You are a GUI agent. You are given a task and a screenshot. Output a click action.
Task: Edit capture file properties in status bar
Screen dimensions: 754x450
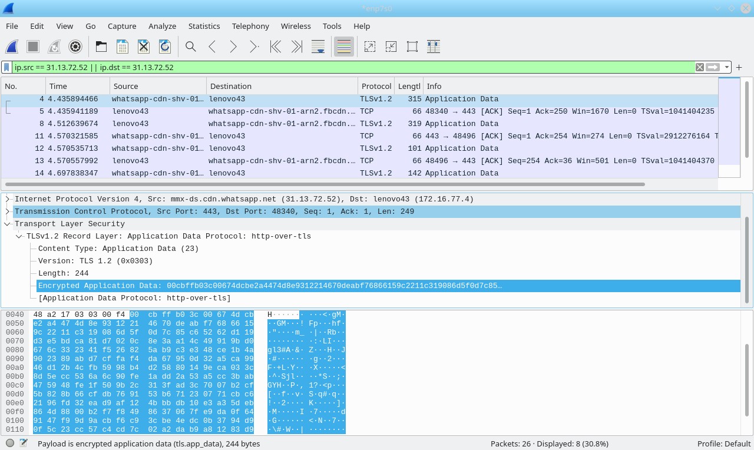click(24, 444)
